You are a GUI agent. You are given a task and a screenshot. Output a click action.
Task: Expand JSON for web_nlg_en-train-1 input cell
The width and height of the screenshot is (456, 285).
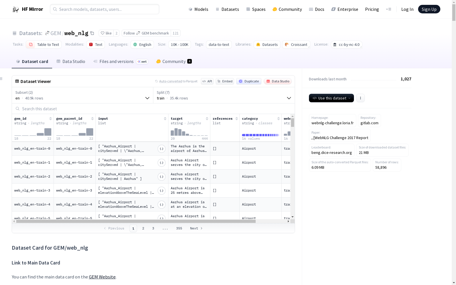[162, 163]
